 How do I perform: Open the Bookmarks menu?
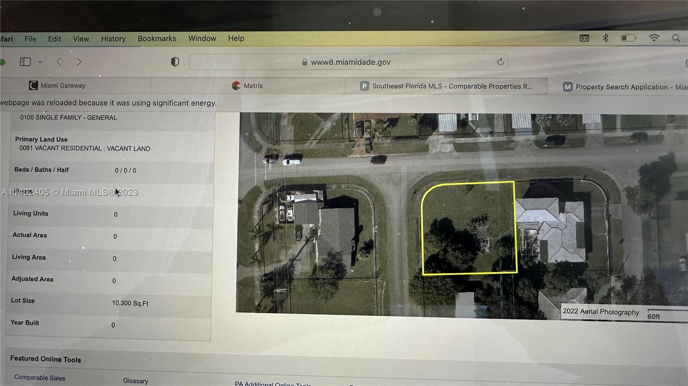(x=157, y=39)
